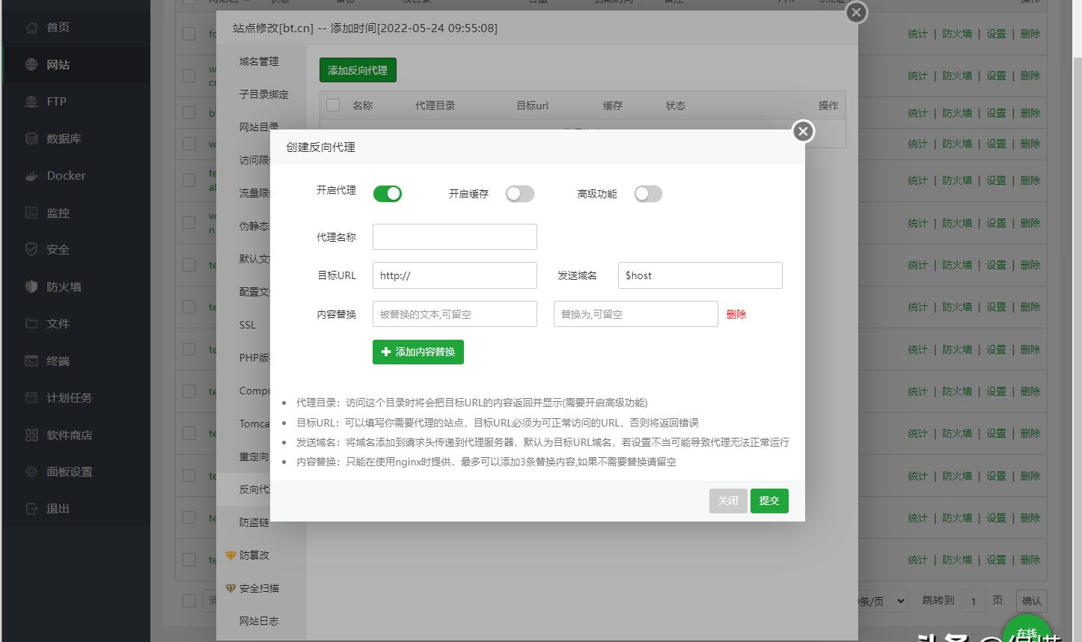This screenshot has height=642, width=1082.
Task: Open the 监控 monitor icon
Action: 31,213
